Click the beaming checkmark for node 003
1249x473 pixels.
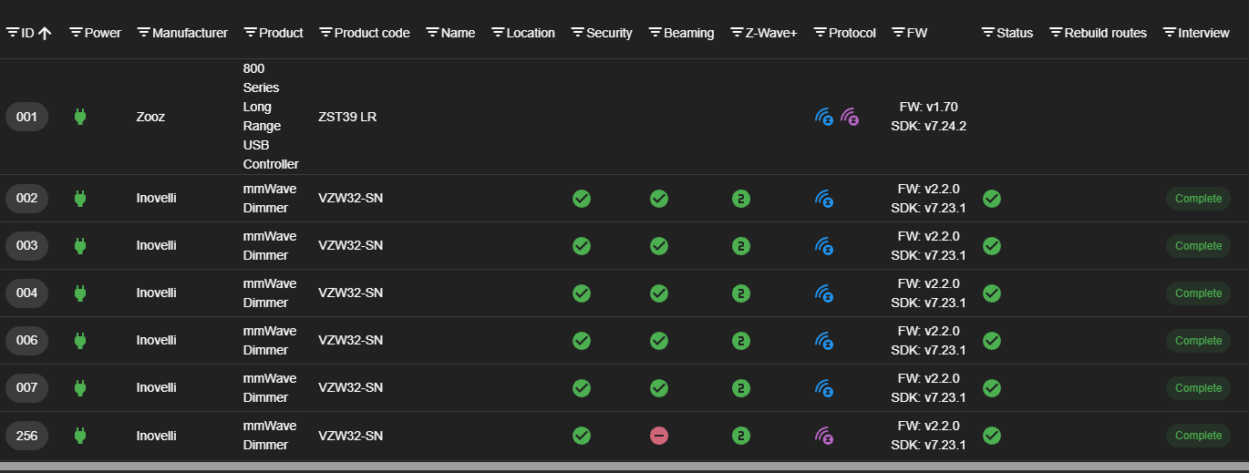coord(659,246)
